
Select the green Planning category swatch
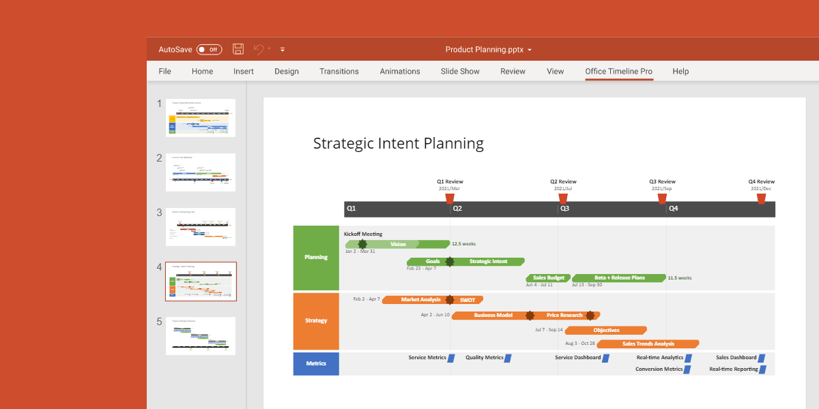coord(315,258)
